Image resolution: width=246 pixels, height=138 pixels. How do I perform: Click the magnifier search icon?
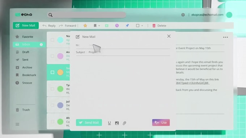pyautogui.click(x=51, y=15)
